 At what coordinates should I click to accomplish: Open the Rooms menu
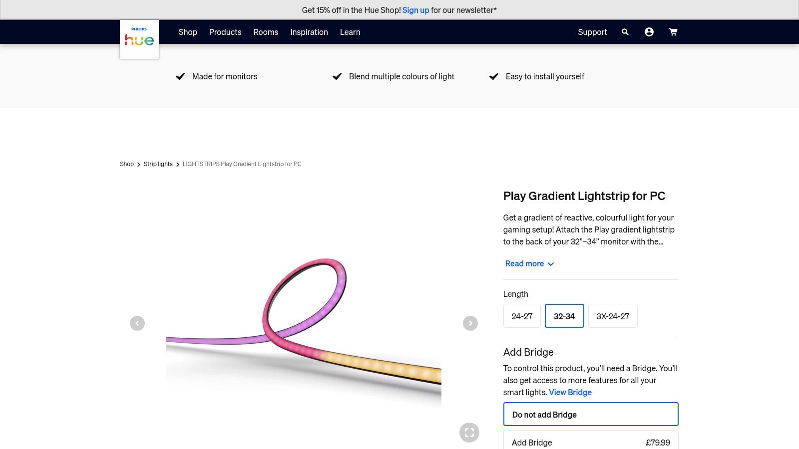266,31
